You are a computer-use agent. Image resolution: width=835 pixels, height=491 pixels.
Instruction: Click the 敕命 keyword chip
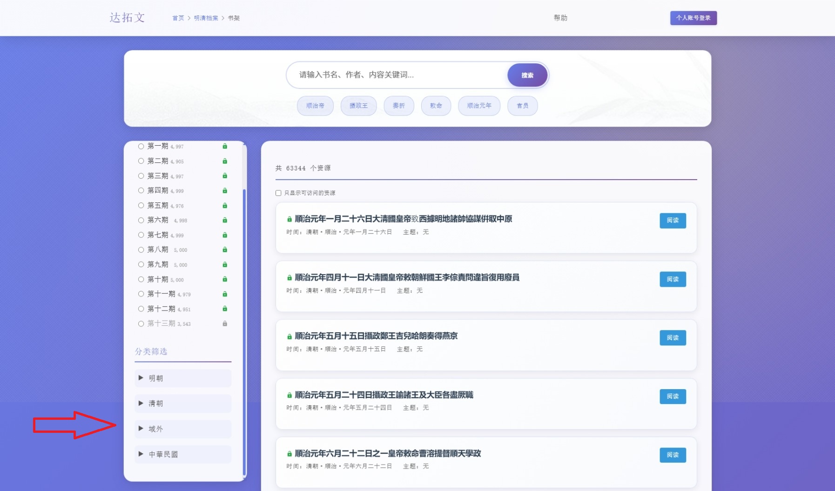pos(436,106)
